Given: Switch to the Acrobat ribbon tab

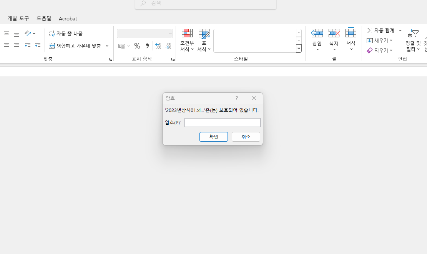Looking at the screenshot, I should tap(68, 18).
